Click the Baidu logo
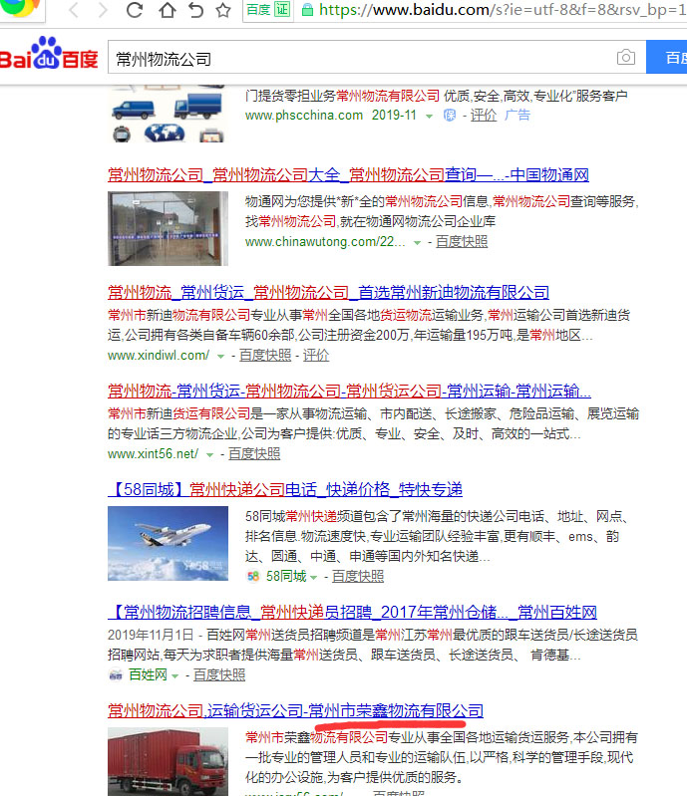This screenshot has width=687, height=796. tap(50, 58)
